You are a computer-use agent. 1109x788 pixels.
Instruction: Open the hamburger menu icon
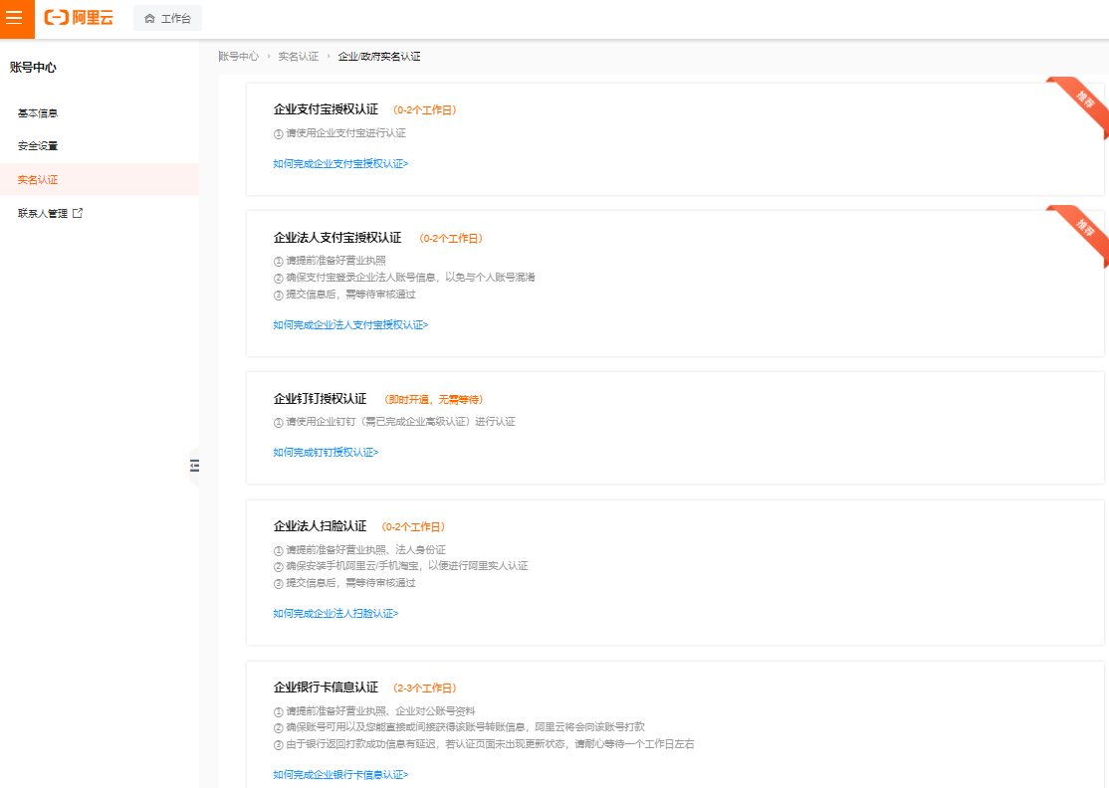pyautogui.click(x=14, y=18)
